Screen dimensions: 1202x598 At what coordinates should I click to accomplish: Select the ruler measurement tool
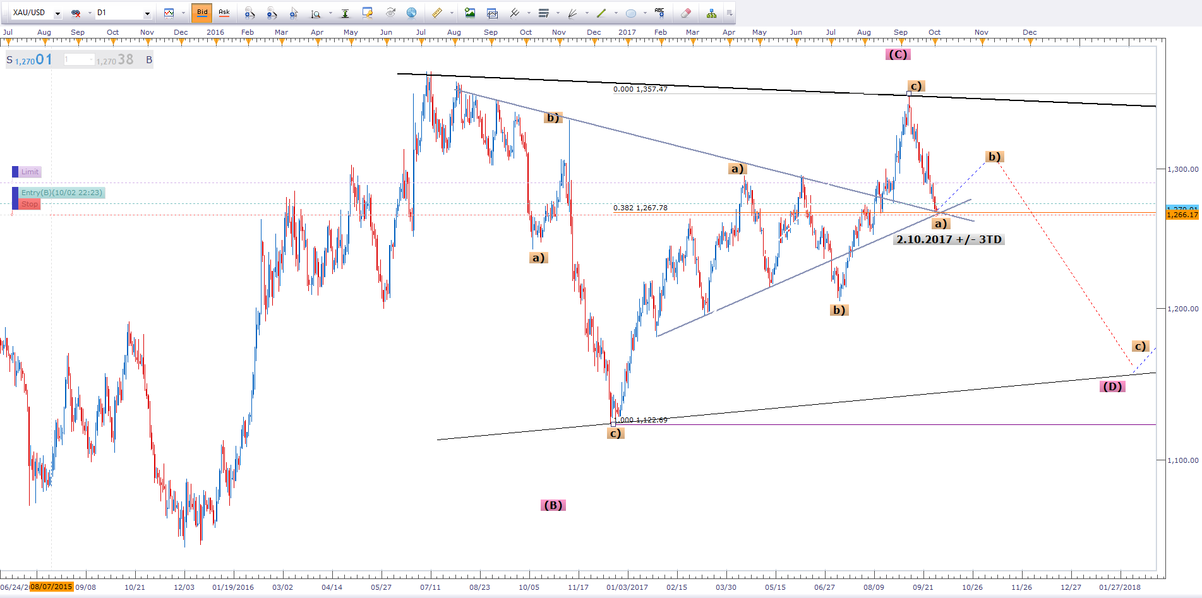[436, 13]
